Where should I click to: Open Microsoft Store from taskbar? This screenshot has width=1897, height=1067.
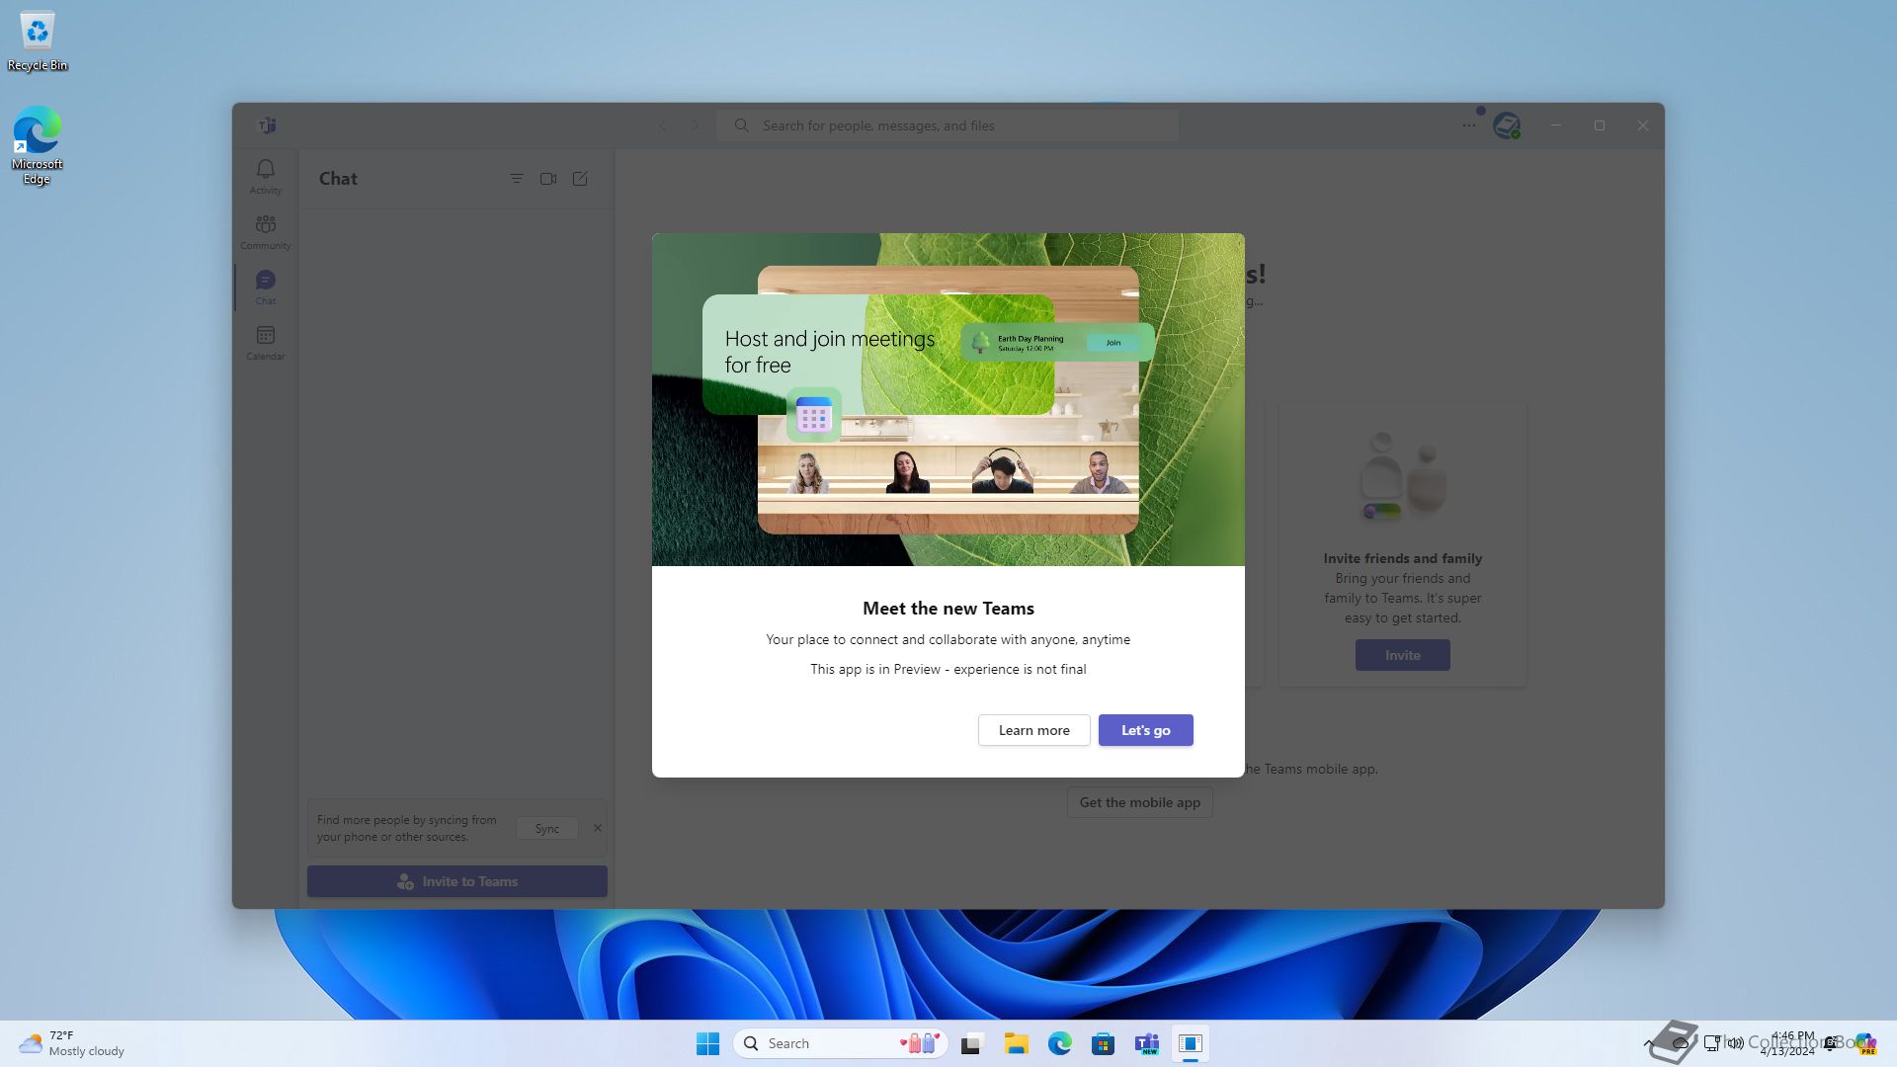(1103, 1043)
